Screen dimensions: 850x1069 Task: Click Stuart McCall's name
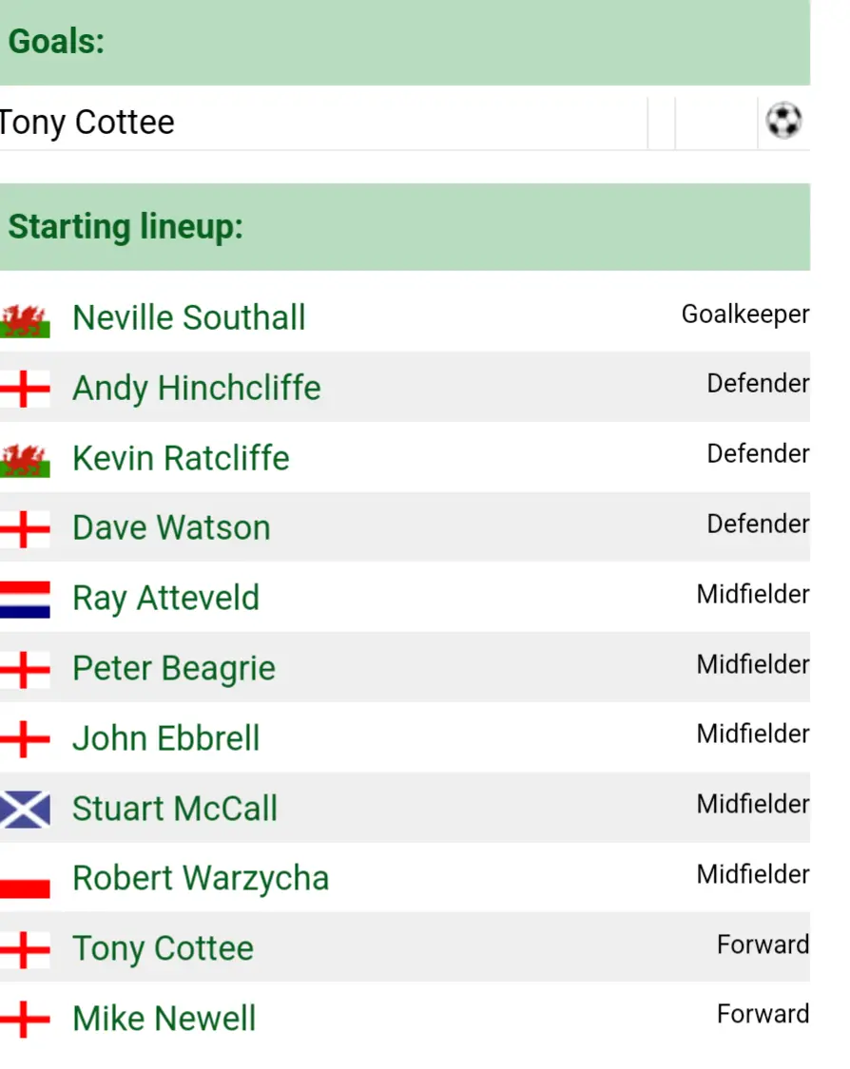[x=175, y=809]
